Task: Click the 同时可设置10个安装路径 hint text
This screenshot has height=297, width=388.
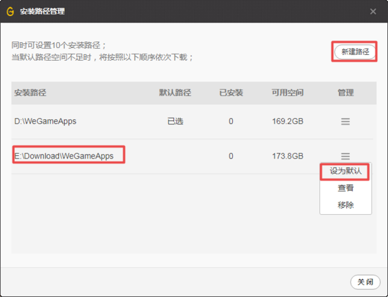Action: pyautogui.click(x=59, y=45)
